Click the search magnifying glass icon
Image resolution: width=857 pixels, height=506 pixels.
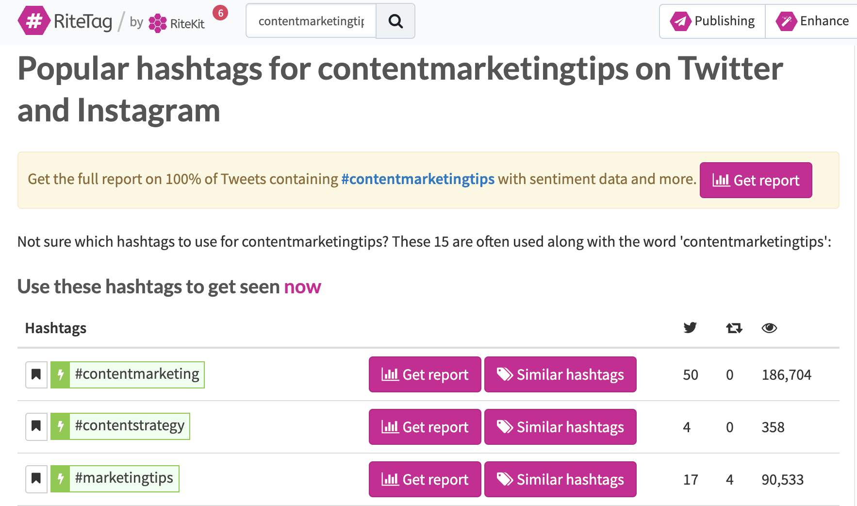pos(395,21)
